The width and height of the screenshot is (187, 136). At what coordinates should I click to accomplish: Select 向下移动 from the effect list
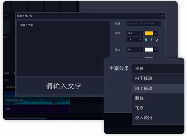coord(158,78)
